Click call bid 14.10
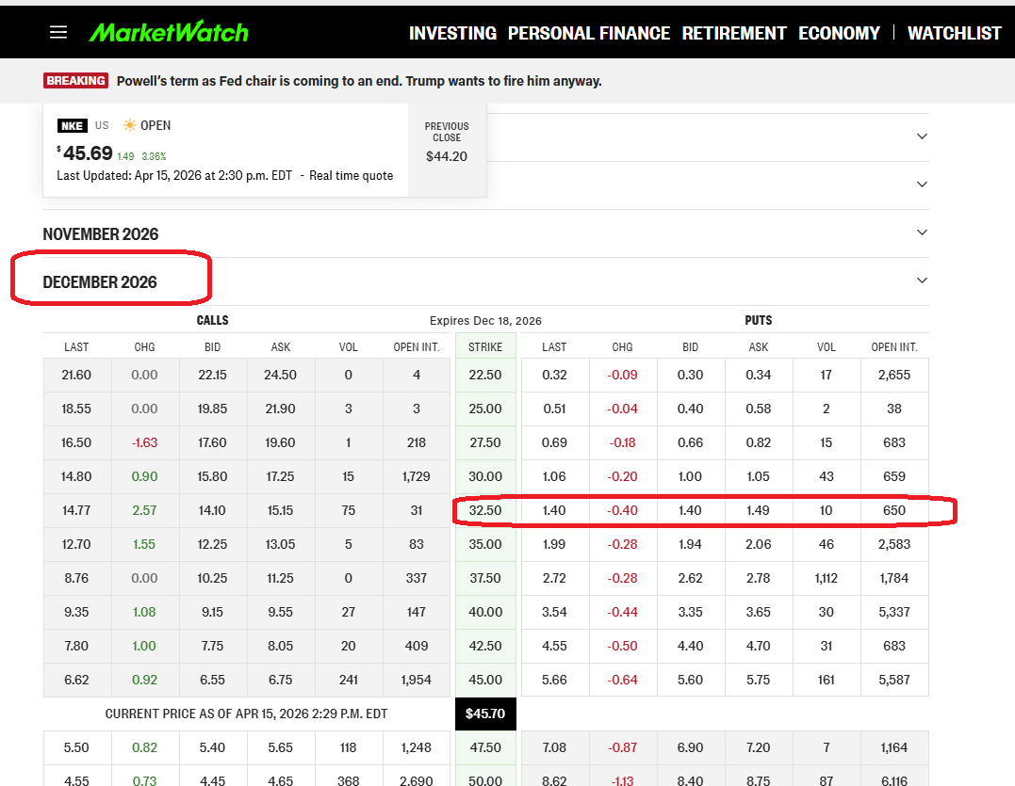 (212, 510)
